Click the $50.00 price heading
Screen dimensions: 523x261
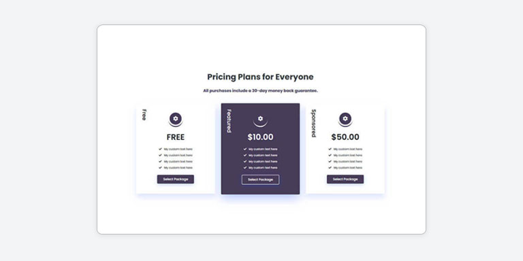click(x=345, y=137)
